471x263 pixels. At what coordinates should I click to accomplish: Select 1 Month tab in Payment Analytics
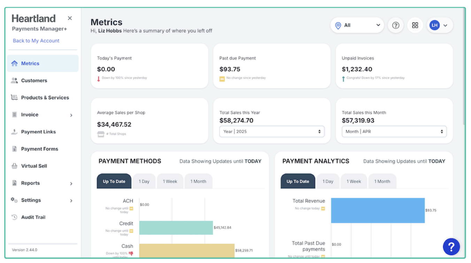pos(382,181)
